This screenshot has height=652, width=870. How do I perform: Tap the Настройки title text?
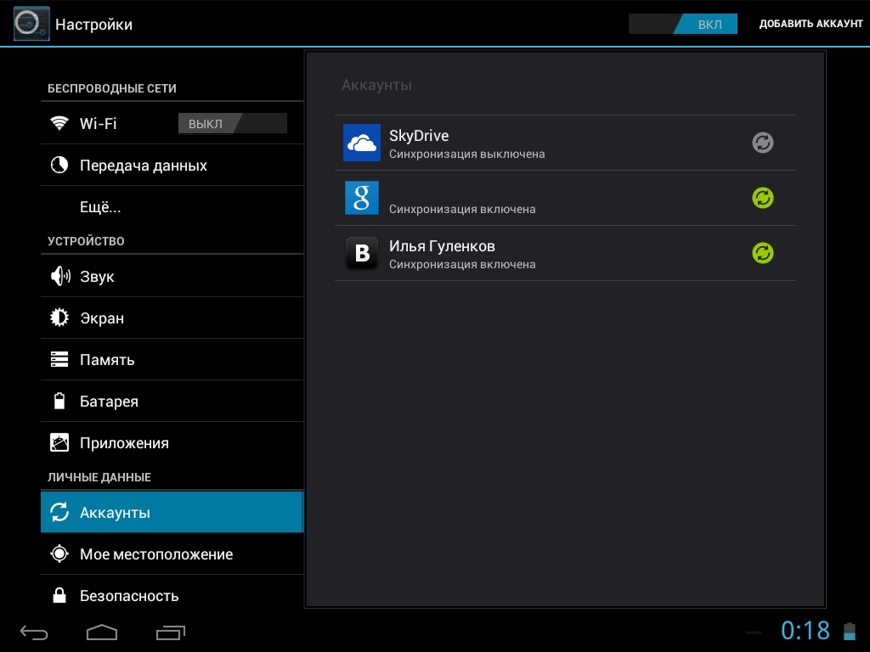(93, 25)
